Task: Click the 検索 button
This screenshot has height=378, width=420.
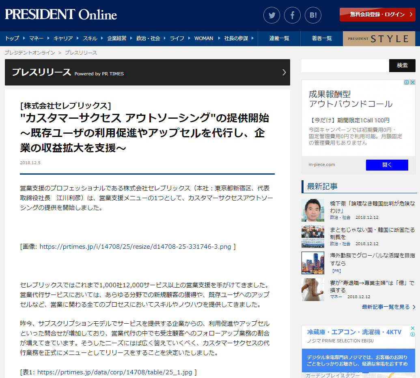Action: [x=402, y=66]
